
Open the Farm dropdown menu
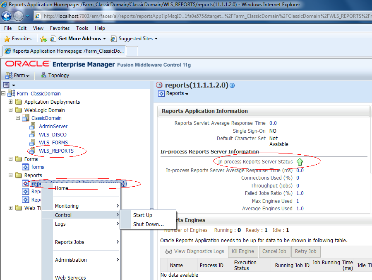click(x=17, y=75)
